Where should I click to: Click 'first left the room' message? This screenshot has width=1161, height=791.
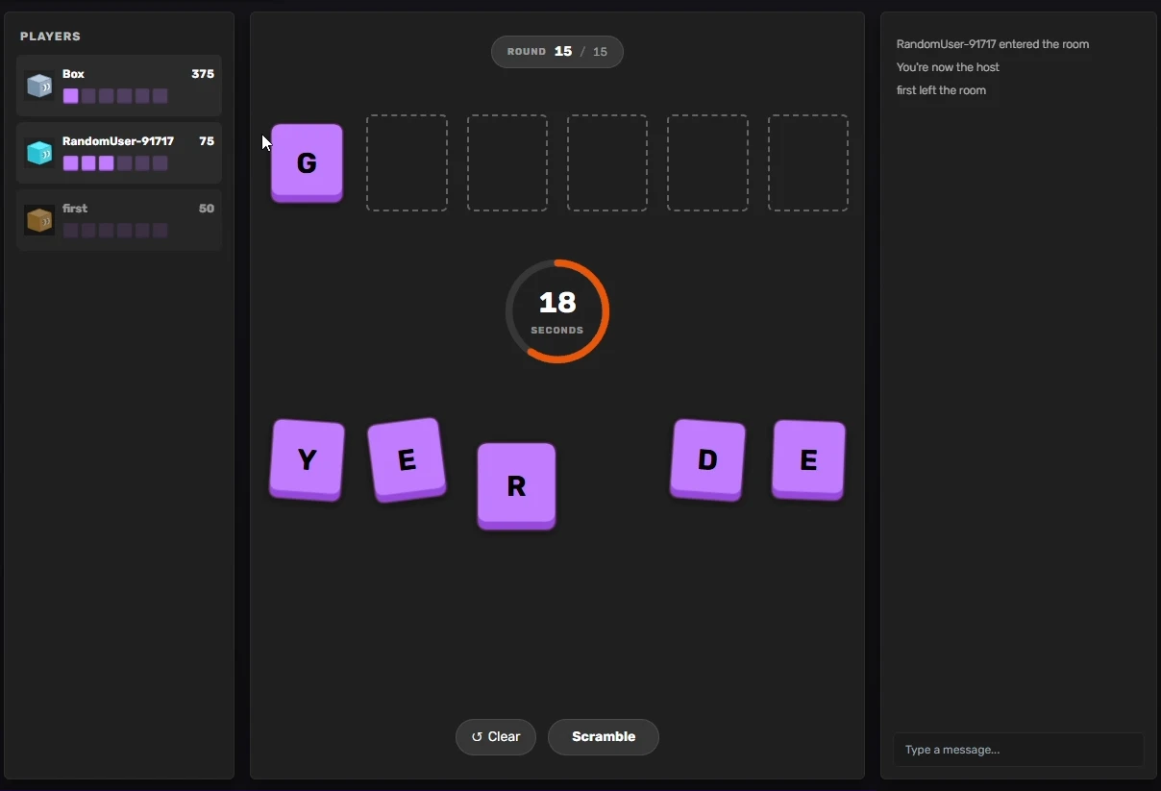(941, 90)
